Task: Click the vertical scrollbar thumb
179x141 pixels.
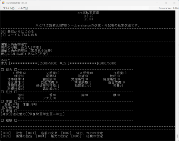Action: click(x=177, y=136)
